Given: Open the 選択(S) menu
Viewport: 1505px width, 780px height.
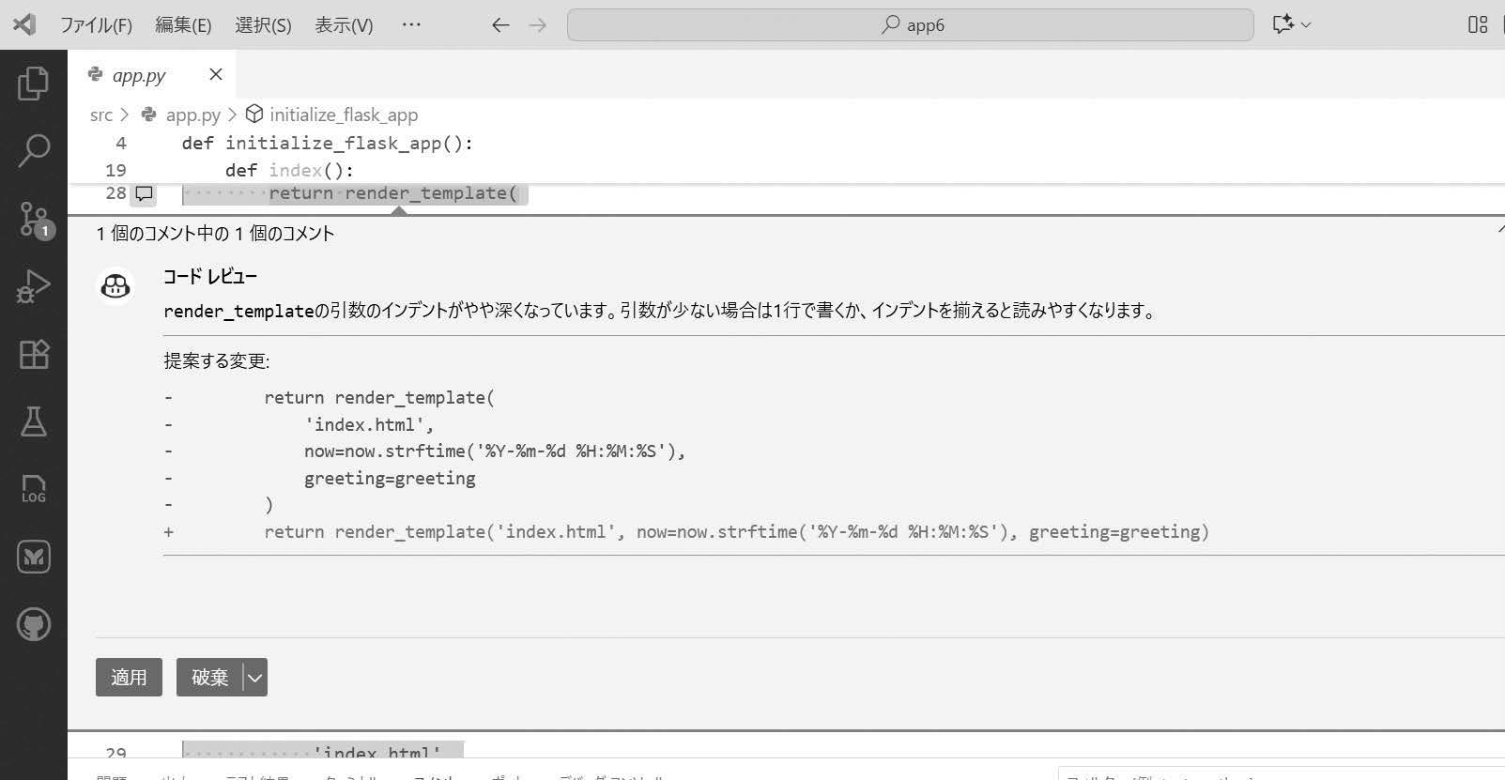Looking at the screenshot, I should coord(263,25).
